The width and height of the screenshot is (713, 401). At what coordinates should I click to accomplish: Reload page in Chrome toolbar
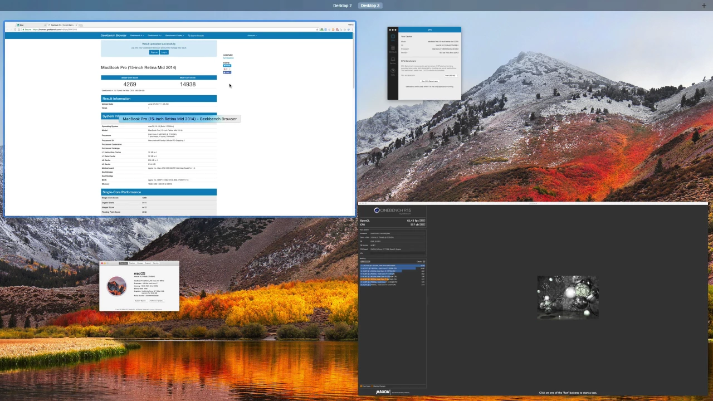pos(15,30)
